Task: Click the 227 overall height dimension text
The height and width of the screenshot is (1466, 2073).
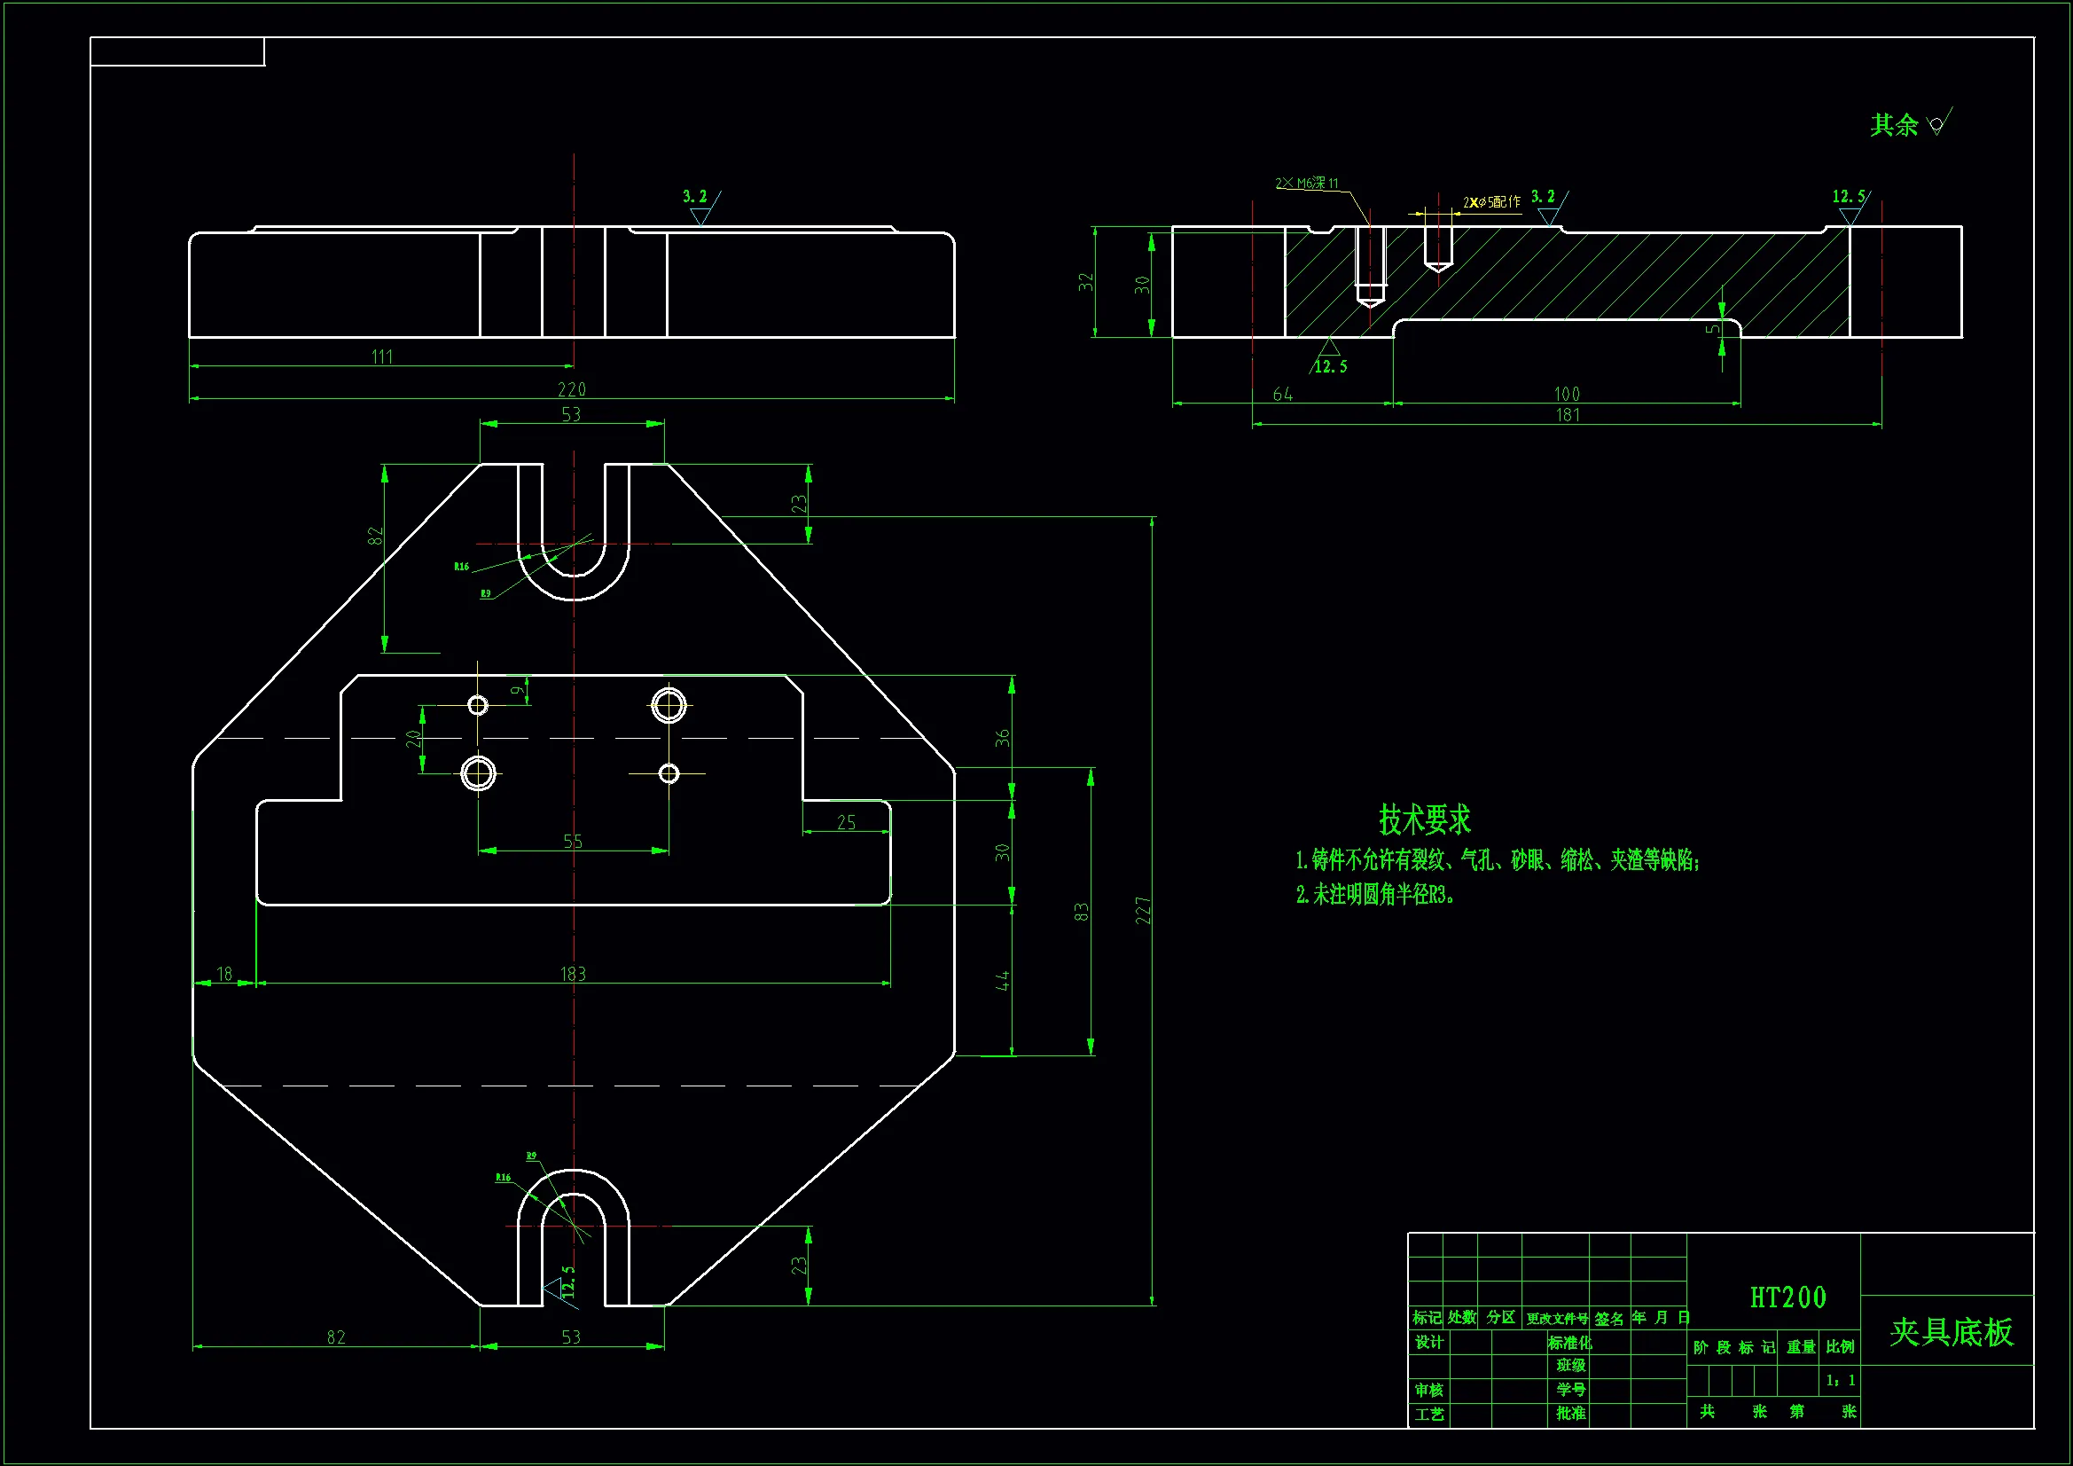Action: click(1143, 910)
